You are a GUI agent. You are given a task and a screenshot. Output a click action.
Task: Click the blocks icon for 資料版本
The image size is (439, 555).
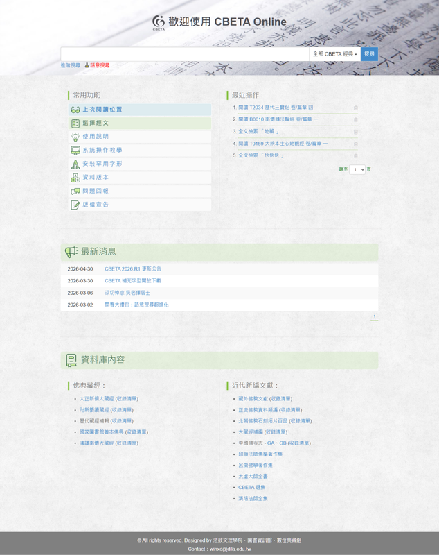point(75,178)
